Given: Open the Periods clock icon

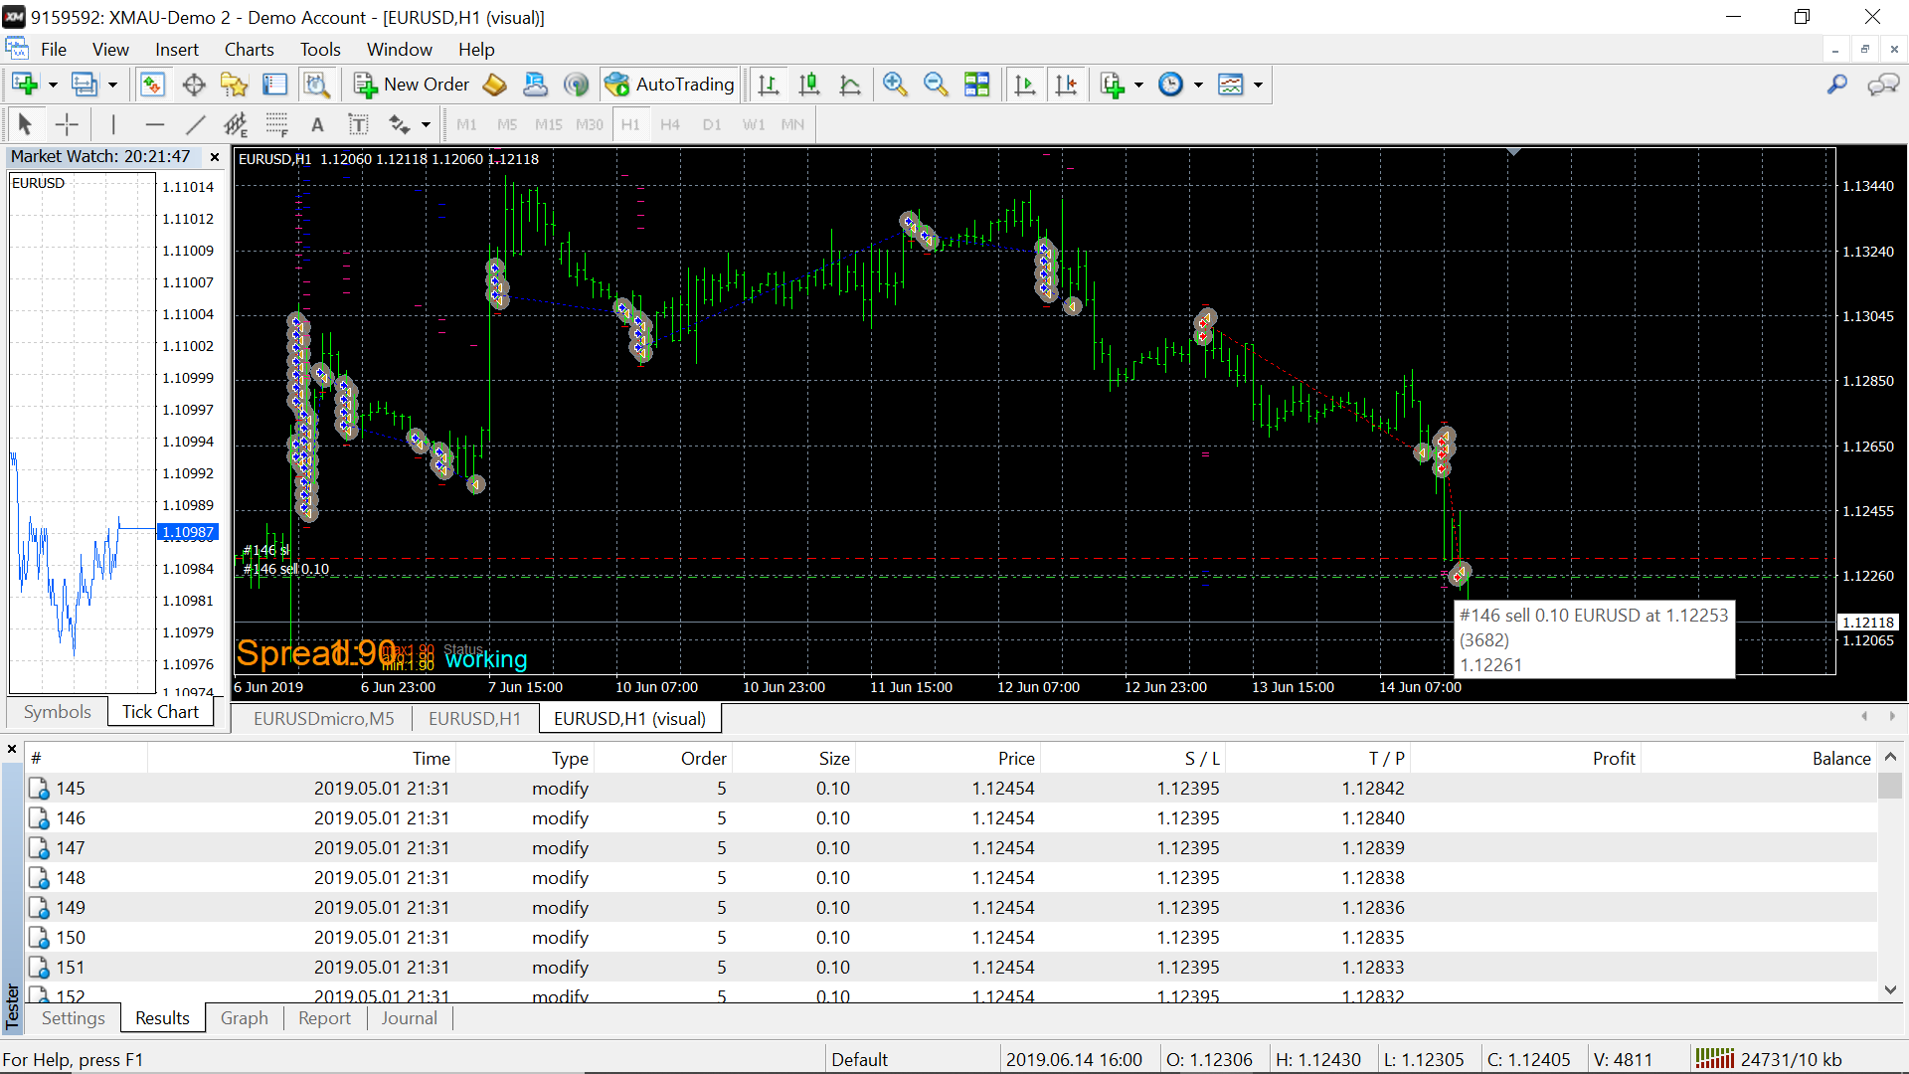Looking at the screenshot, I should (x=1171, y=85).
